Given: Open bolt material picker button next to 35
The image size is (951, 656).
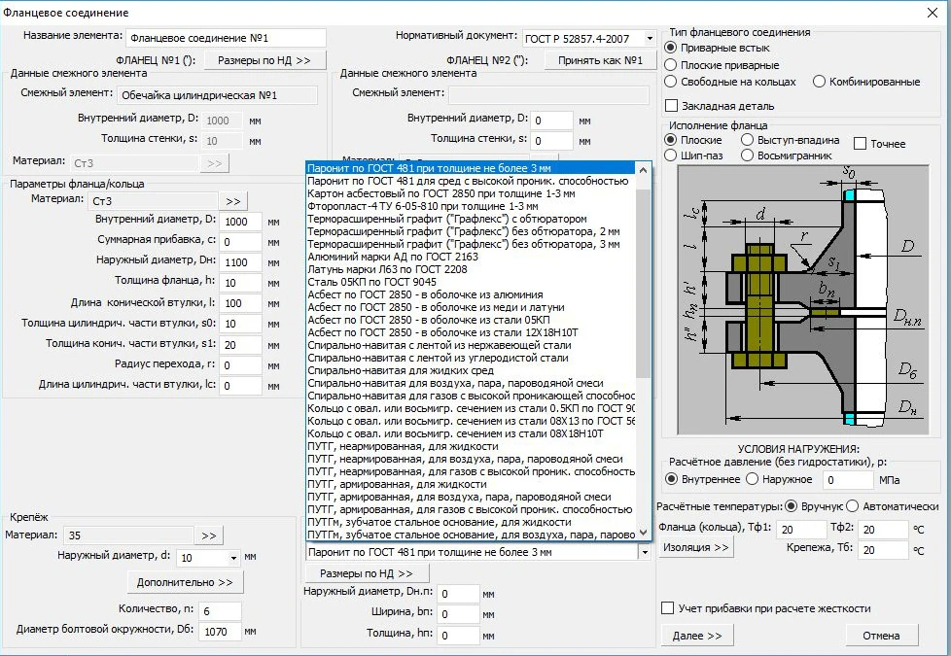Looking at the screenshot, I should [x=208, y=535].
